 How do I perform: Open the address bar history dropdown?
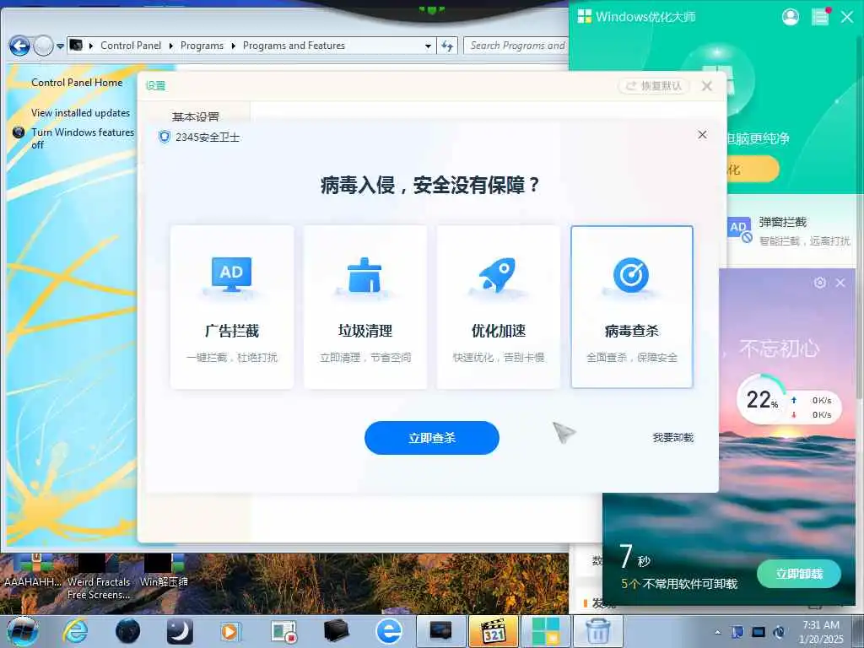click(x=428, y=46)
